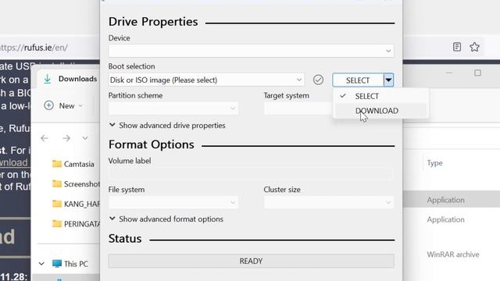The image size is (500, 281).
Task: Click the Downloads arrow icon in Explorer tab
Action: click(x=47, y=79)
